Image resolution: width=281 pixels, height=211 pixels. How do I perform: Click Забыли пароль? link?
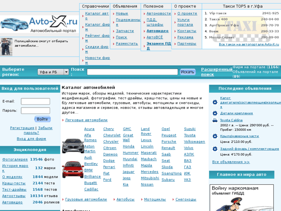click(x=38, y=130)
